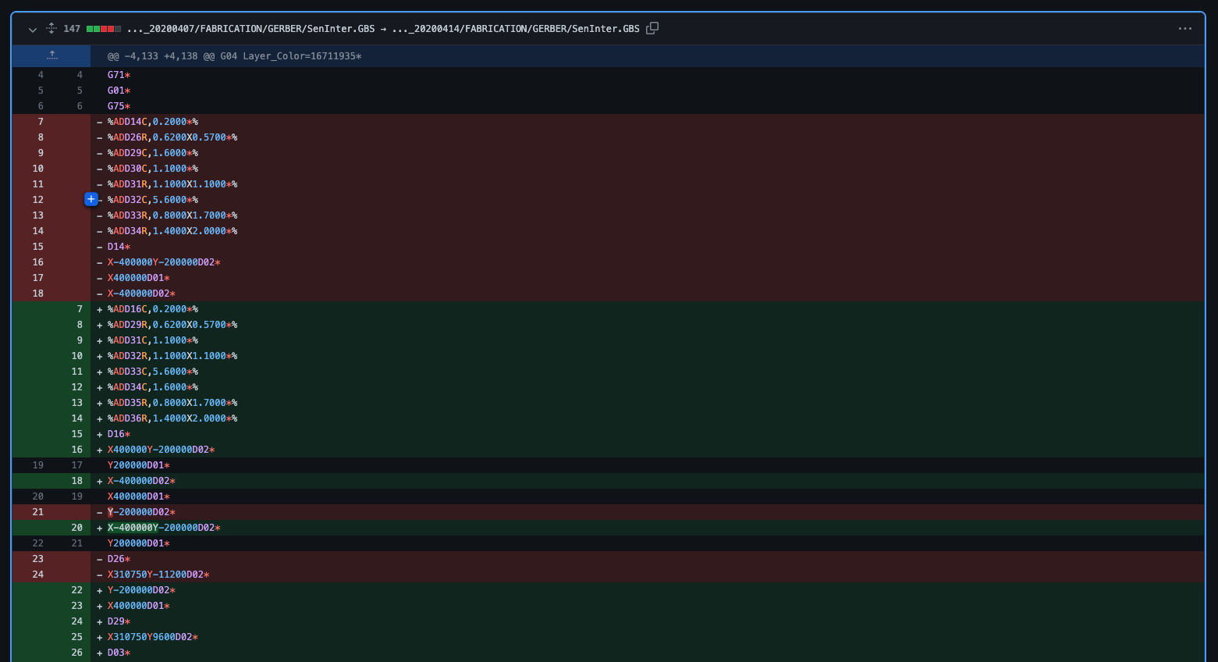The height and width of the screenshot is (662, 1218).
Task: Expand hidden lines above the hunk
Action: click(x=51, y=55)
